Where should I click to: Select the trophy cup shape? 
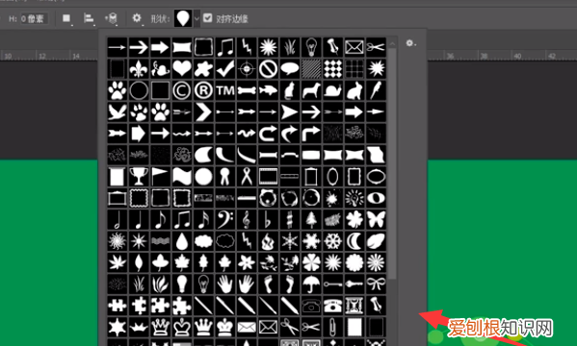(139, 176)
